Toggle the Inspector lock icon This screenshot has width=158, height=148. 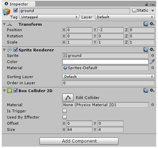coord(146,4)
